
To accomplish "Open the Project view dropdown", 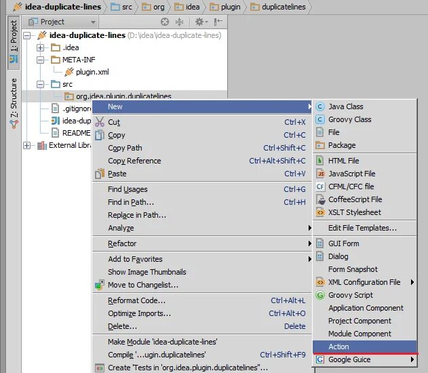I will [x=93, y=22].
